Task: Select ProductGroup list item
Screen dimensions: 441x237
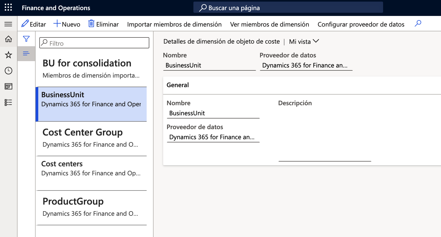Action: tap(91, 208)
